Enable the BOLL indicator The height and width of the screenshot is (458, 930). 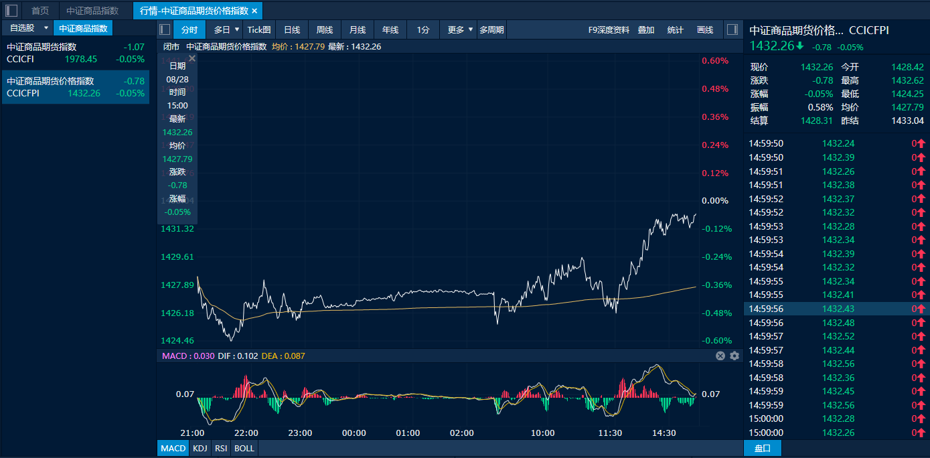point(244,448)
